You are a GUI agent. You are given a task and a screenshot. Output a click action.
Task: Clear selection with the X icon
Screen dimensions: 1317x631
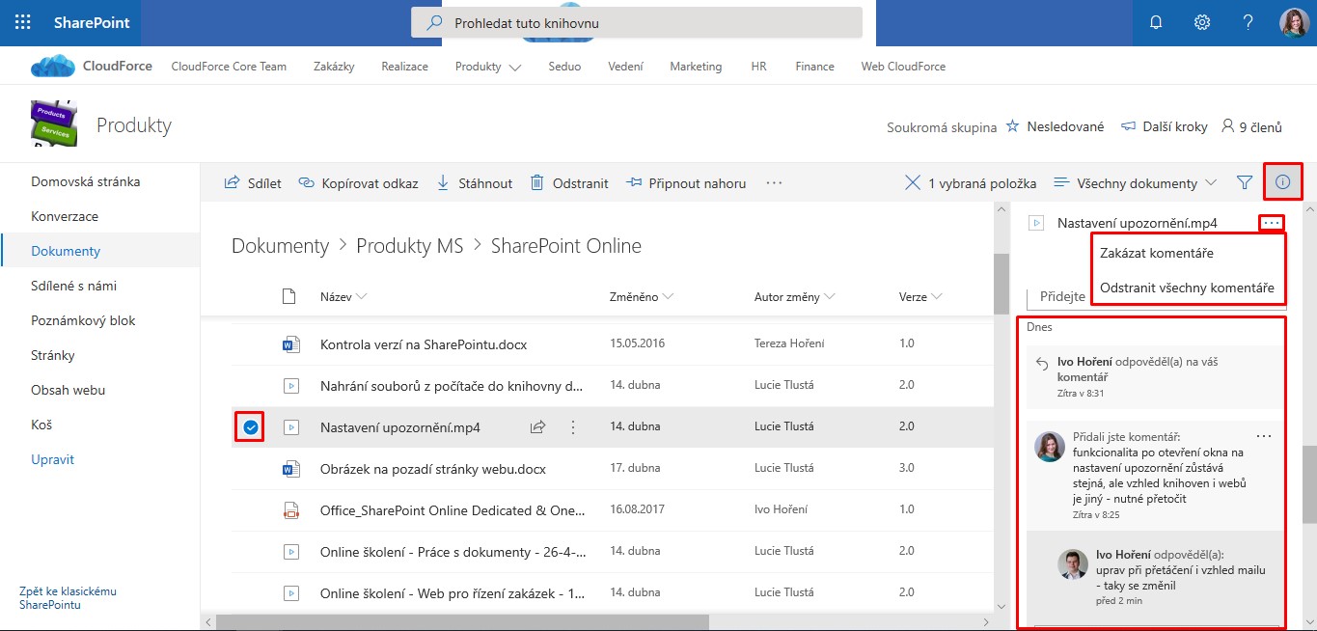coord(912,182)
